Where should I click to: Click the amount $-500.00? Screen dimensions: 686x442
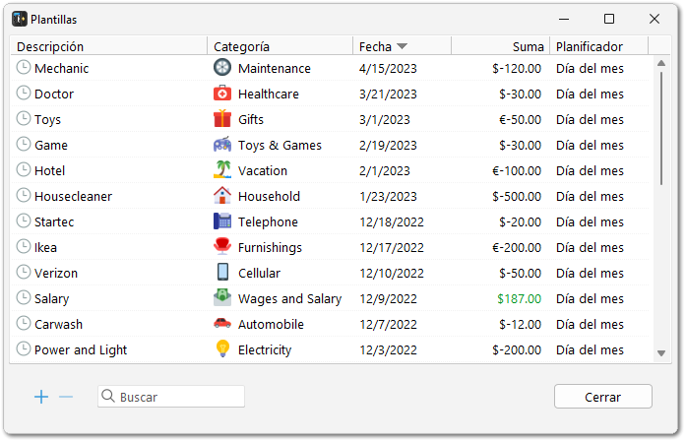[517, 197]
